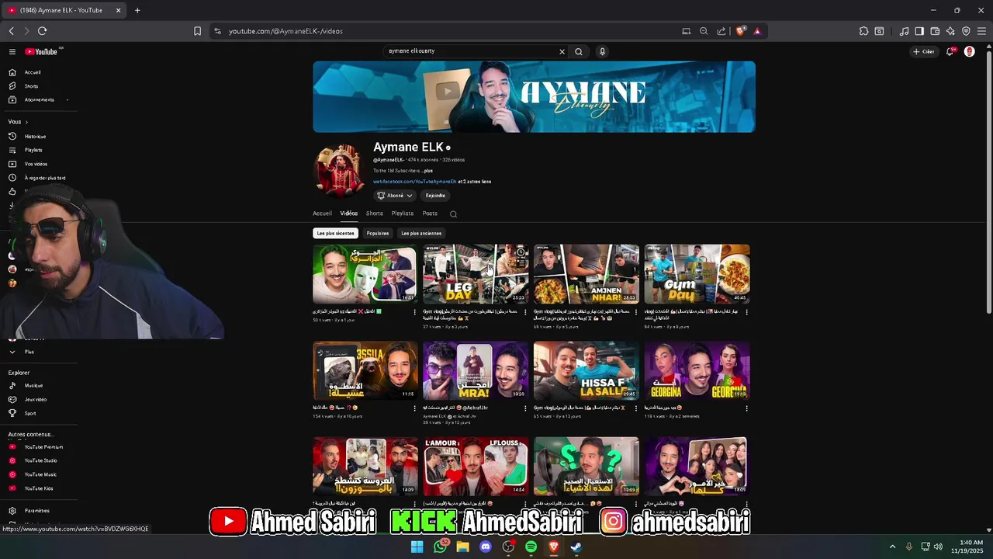Clear the YouTube search box text
Screen dimensions: 993x559
tap(562, 51)
